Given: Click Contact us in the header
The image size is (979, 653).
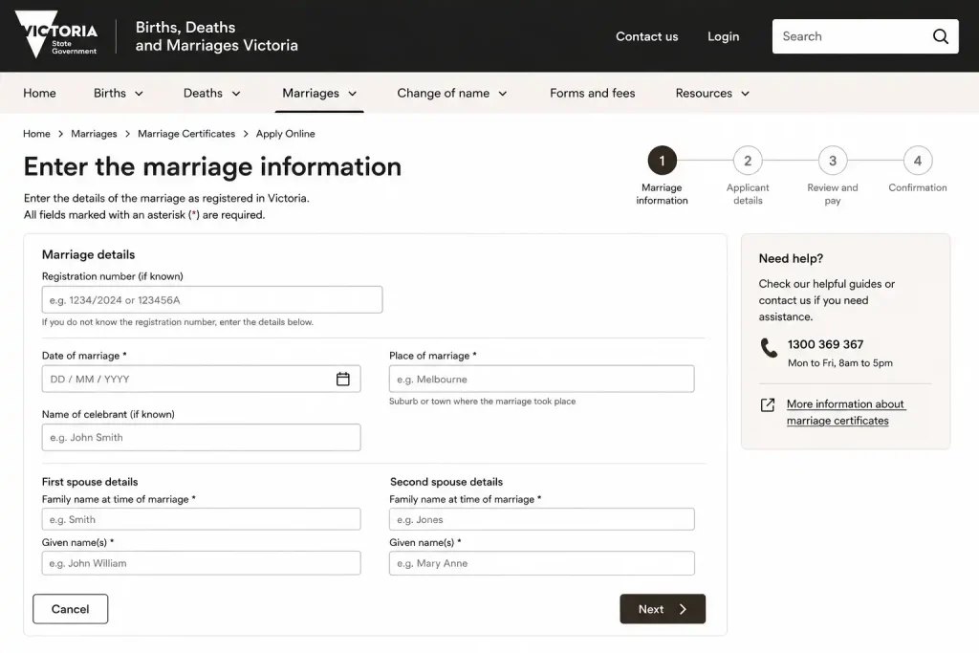Looking at the screenshot, I should 647,36.
